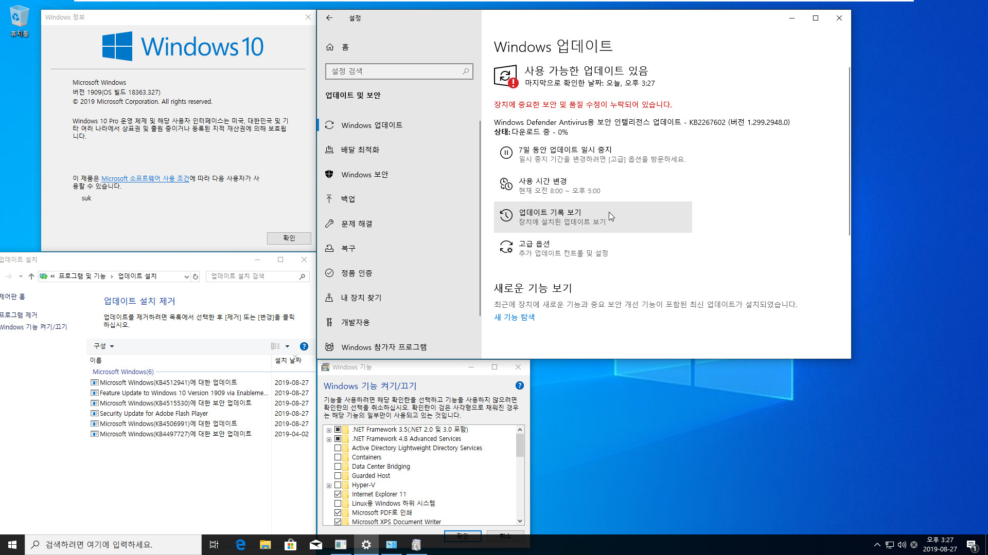Select Windows 업데이트 in Settings sidebar
The image size is (988, 555).
[x=398, y=125]
